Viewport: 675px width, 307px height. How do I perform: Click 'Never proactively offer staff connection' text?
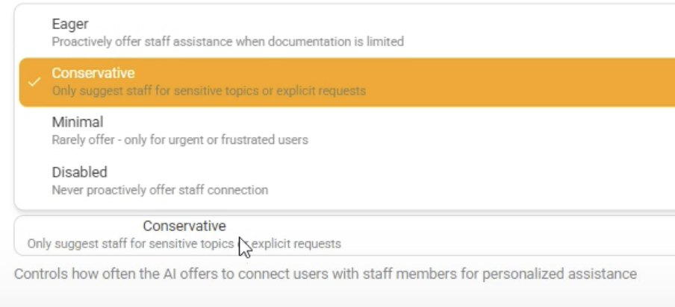pos(160,190)
